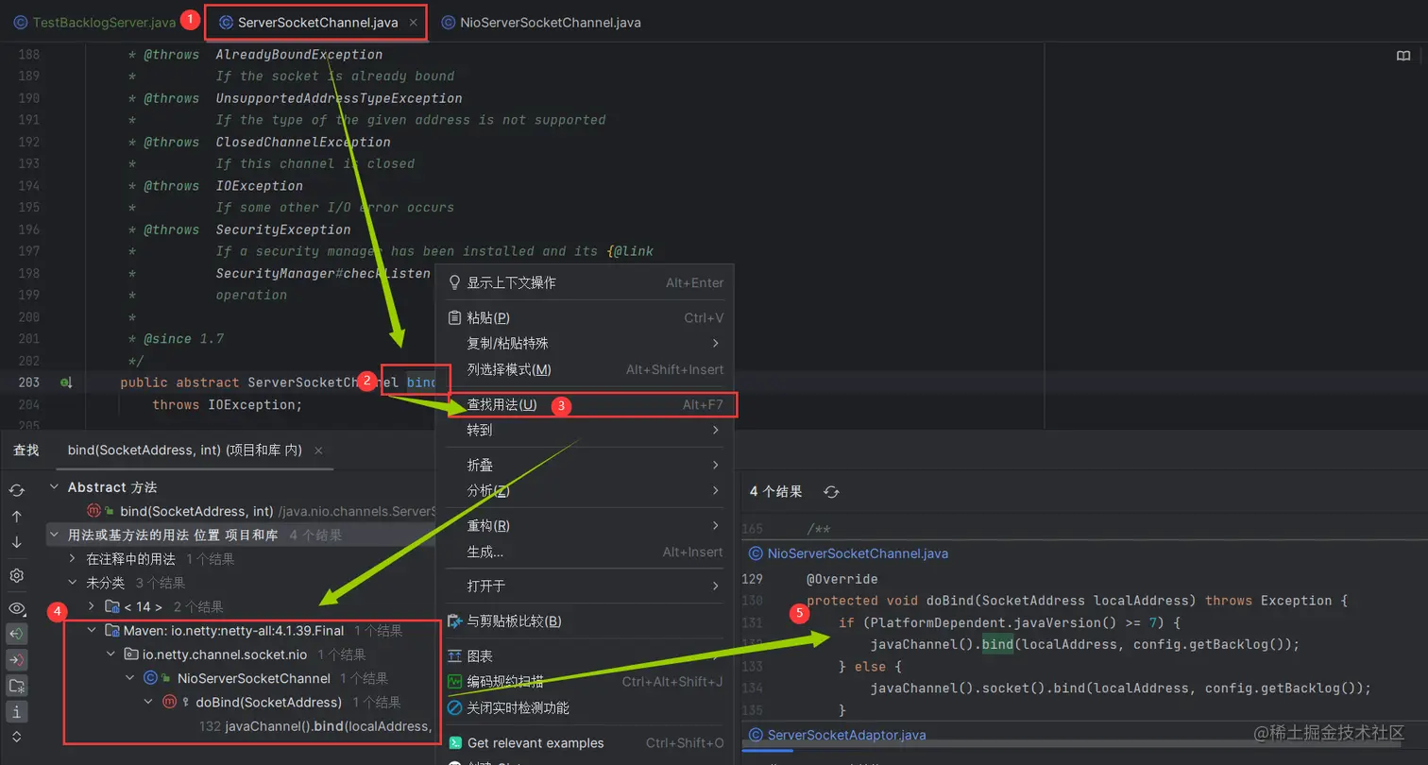1428x765 pixels.
Task: Select 生成... menu entry
Action: pyautogui.click(x=586, y=552)
